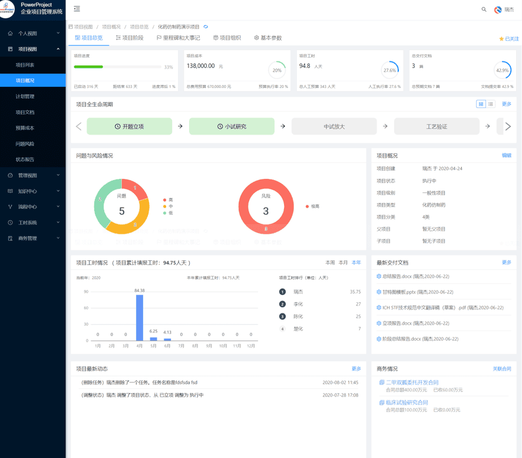The width and height of the screenshot is (522, 458).
Task: Click the 27.6% work-hours circular gauge
Action: (x=389, y=70)
